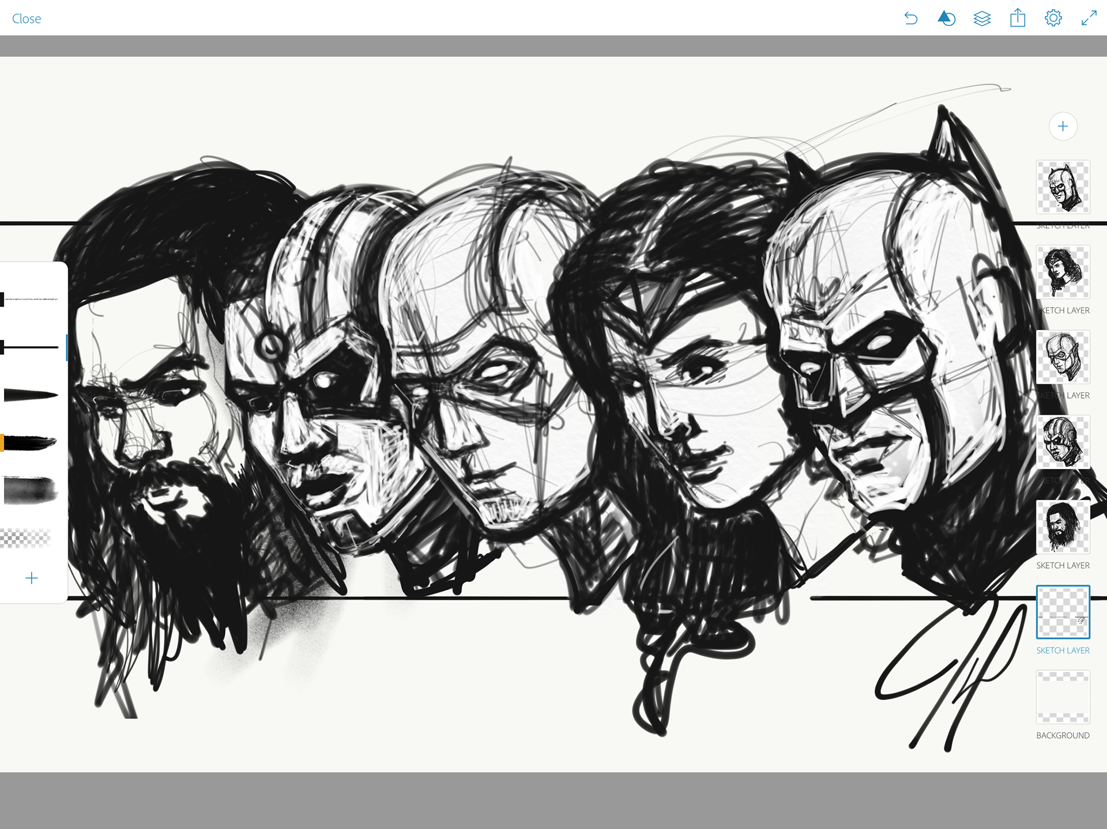This screenshot has width=1107, height=829.
Task: Enter fullscreen with expand arrows icon
Action: (1089, 18)
